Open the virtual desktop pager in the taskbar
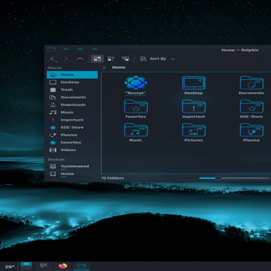This screenshot has width=271, height=271. (x=26, y=266)
